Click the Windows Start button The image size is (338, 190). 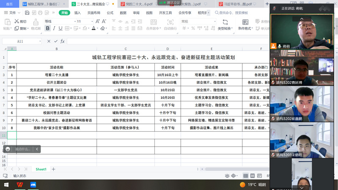[6, 185]
